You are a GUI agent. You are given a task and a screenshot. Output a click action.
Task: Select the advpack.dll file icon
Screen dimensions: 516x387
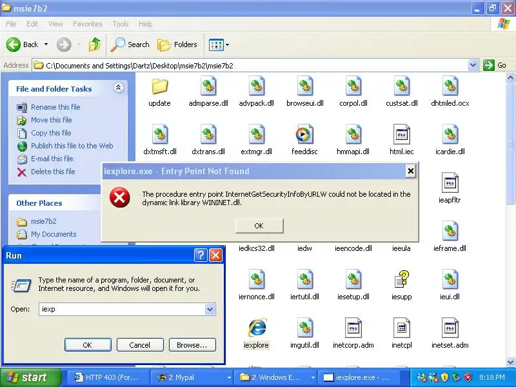pyautogui.click(x=256, y=86)
